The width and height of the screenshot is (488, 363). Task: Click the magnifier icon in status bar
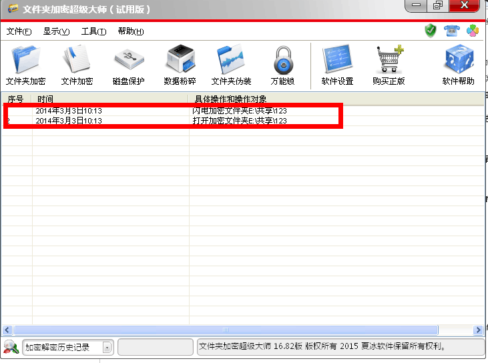[x=11, y=347]
